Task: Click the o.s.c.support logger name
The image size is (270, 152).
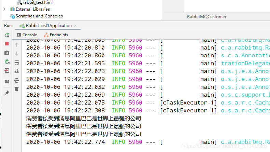Action: click(x=245, y=95)
